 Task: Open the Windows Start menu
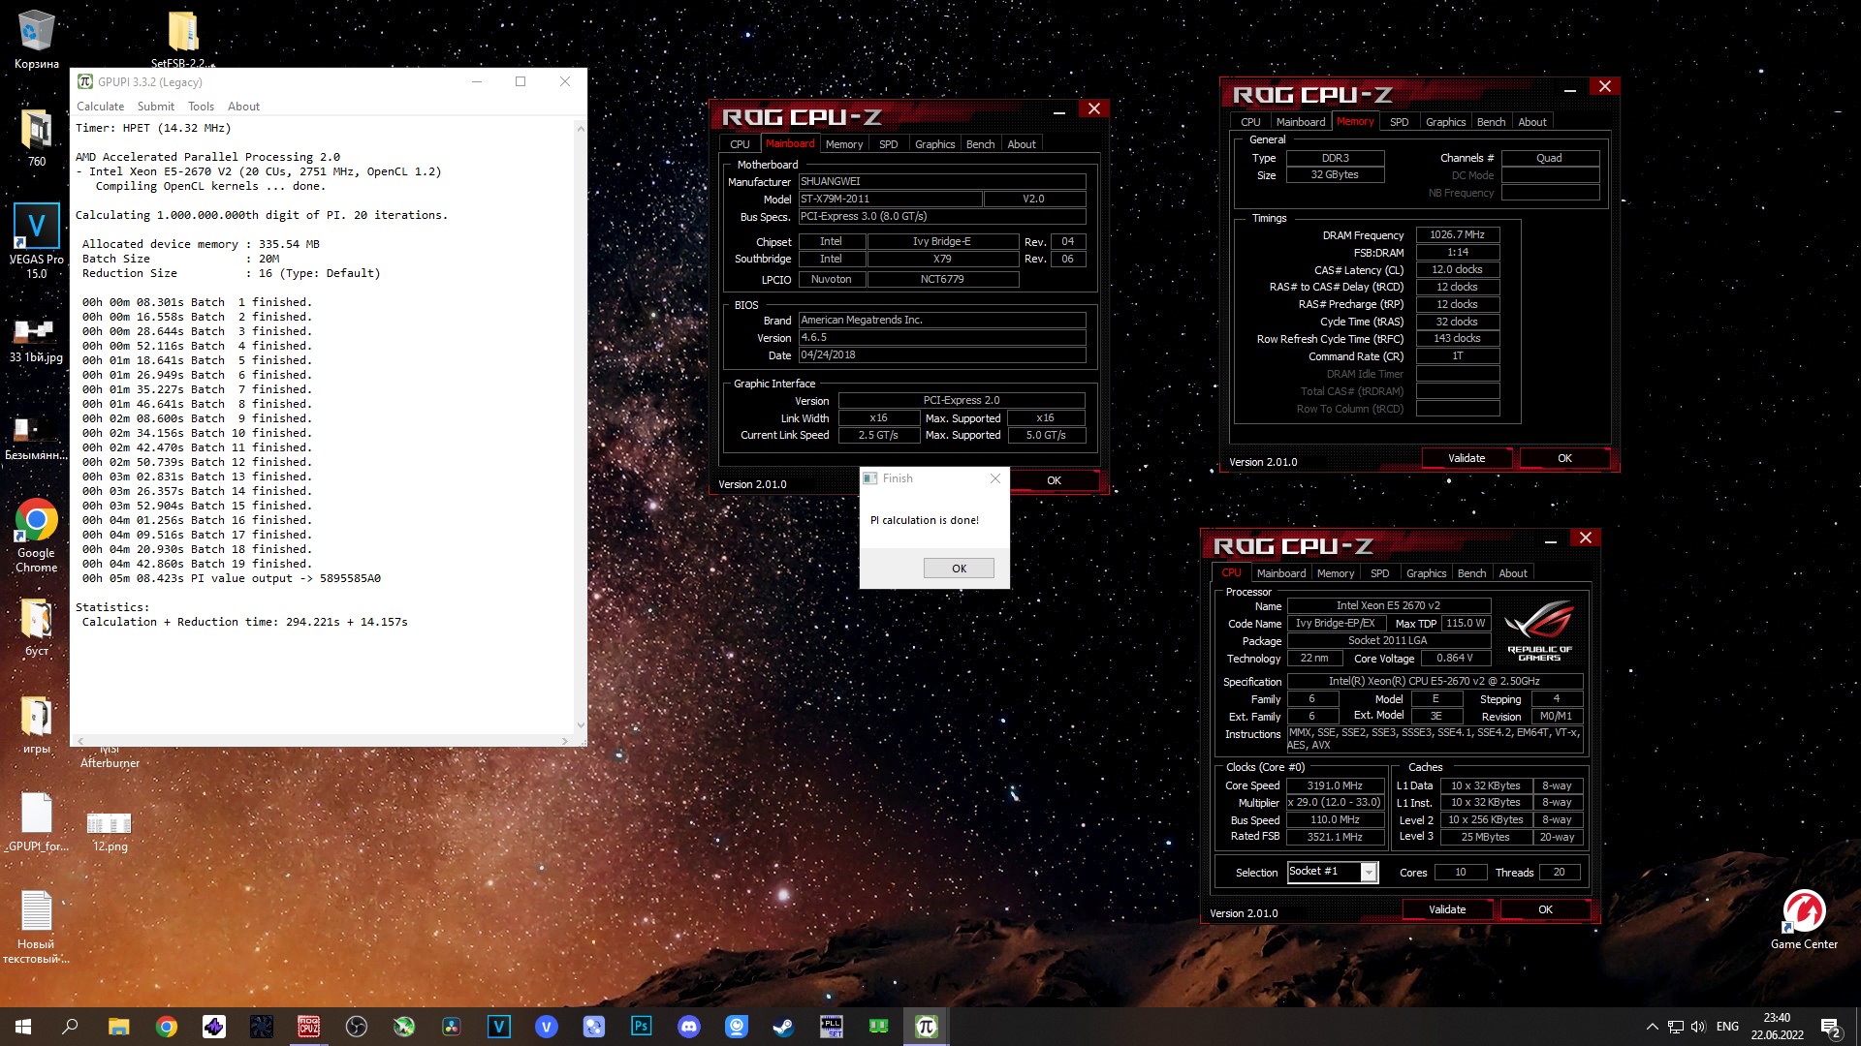coord(23,1027)
